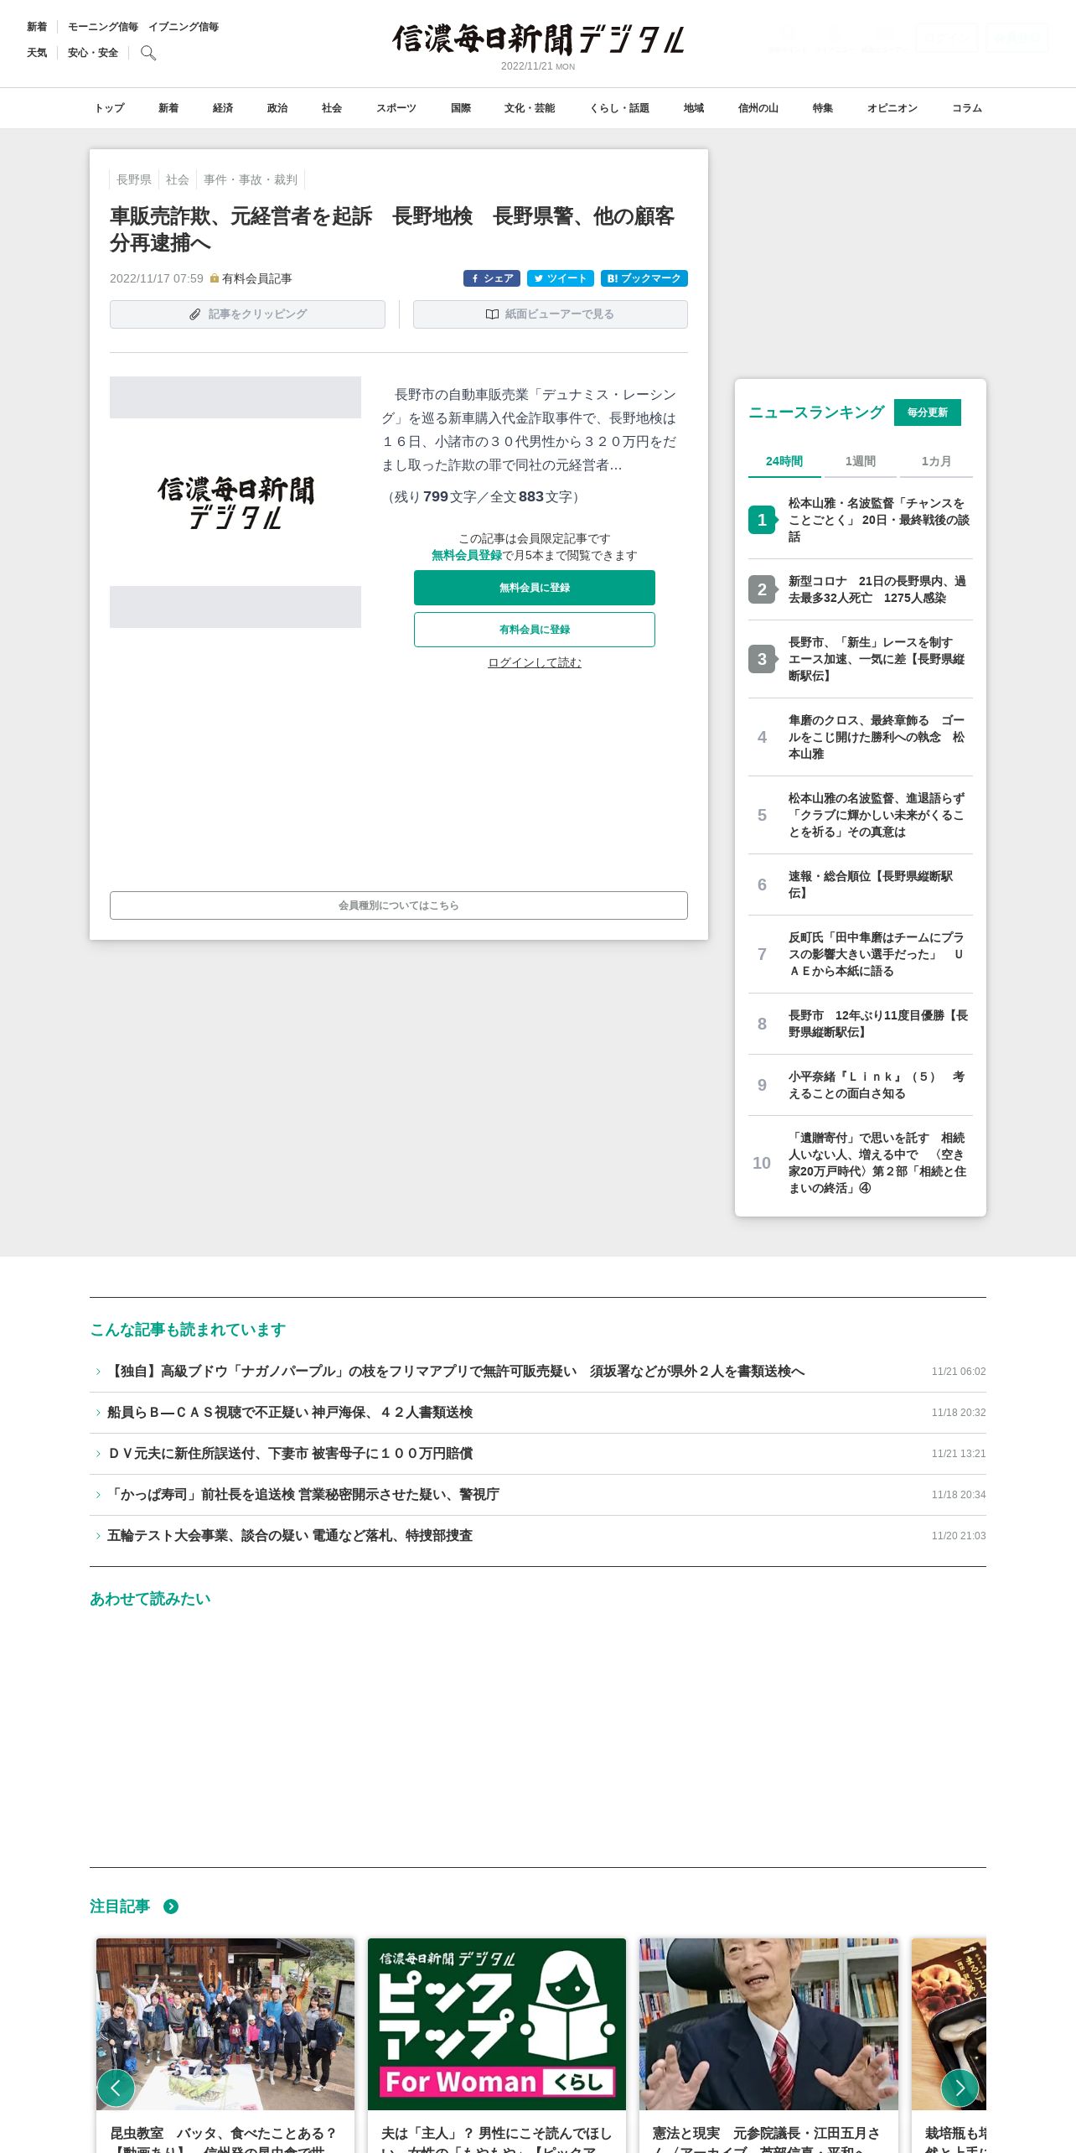Open the オピニオン navigation item
The width and height of the screenshot is (1076, 2153).
(x=892, y=108)
